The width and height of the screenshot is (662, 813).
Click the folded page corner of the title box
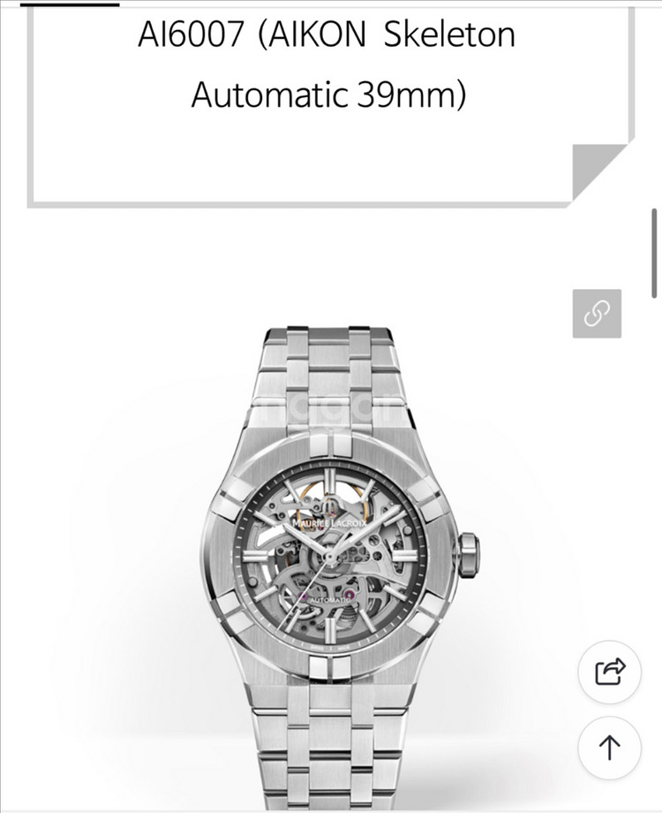[x=598, y=171]
